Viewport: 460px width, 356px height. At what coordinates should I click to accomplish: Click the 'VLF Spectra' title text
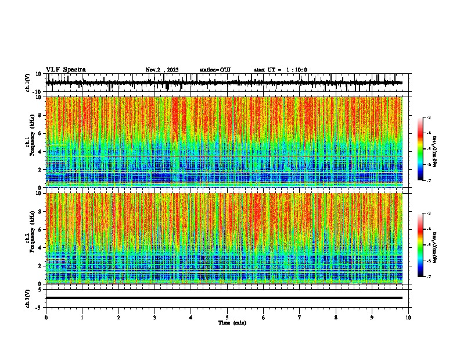tap(66, 69)
